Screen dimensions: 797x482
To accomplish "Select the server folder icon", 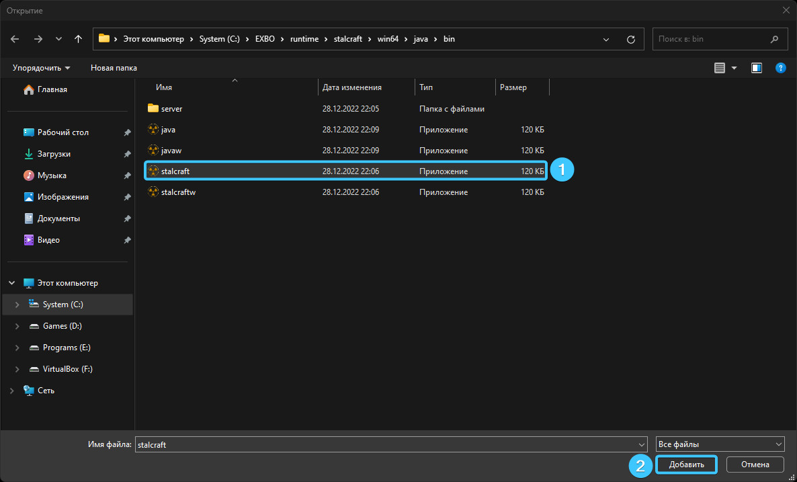I will point(153,108).
